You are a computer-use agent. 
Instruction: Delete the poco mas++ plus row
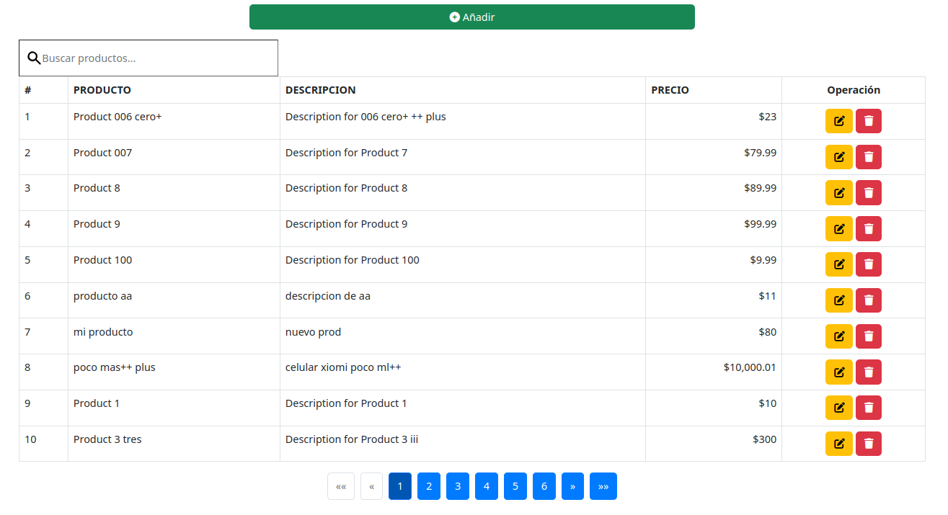[869, 372]
